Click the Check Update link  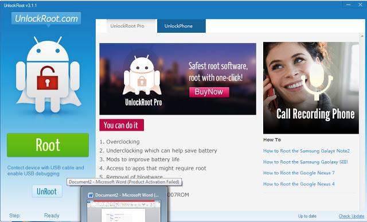(352, 216)
